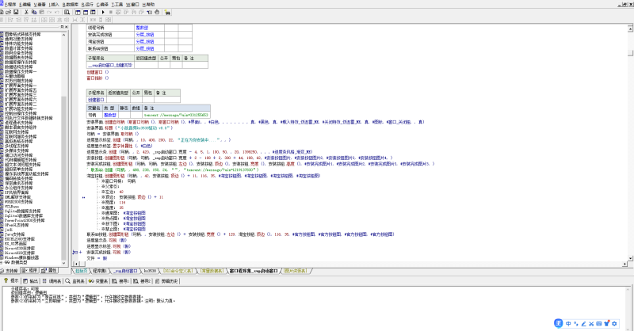Viewport: 634px width, 331px height.
Task: Click the code editor scroll-down arrow
Action: [x=630, y=258]
